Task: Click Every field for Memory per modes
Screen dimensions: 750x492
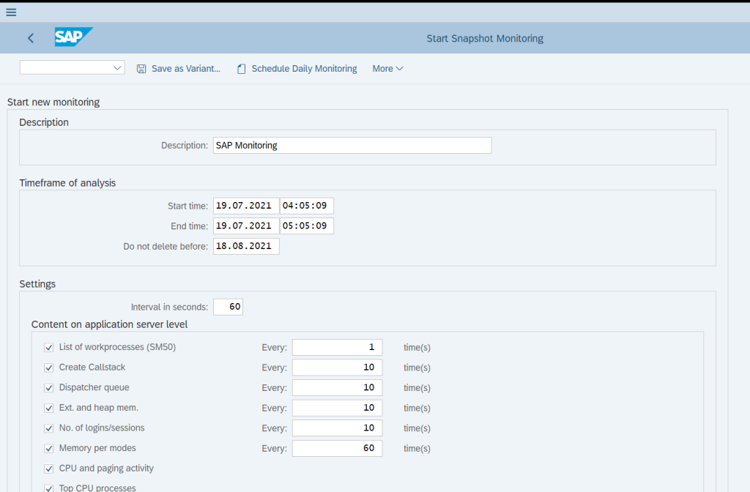Action: pyautogui.click(x=337, y=449)
